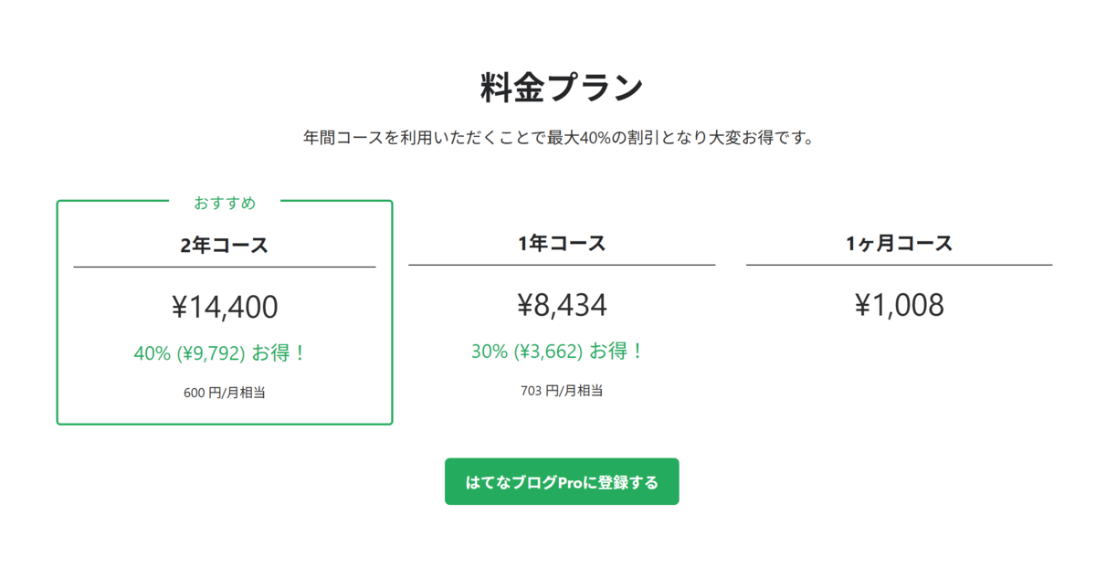The height and width of the screenshot is (578, 1096).
Task: Click the 703 円/月相当 text
Action: (562, 390)
